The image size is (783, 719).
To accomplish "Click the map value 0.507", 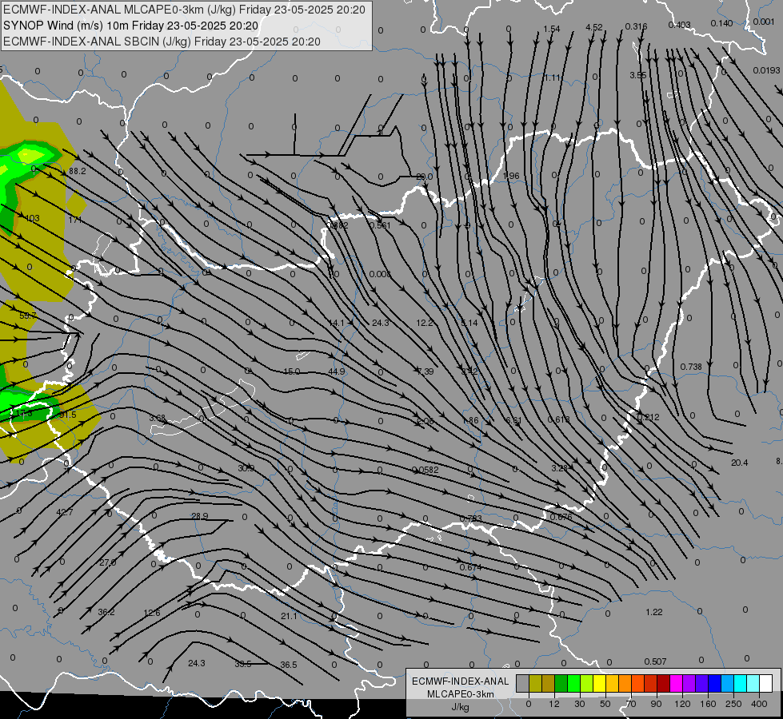I will 655,661.
